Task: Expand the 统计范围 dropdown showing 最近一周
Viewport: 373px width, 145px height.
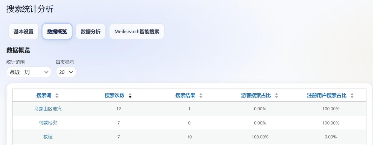Action: coord(29,72)
